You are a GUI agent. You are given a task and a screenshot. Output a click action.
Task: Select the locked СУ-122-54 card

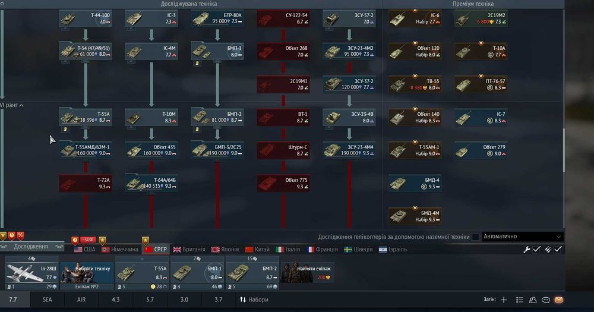pos(283,18)
